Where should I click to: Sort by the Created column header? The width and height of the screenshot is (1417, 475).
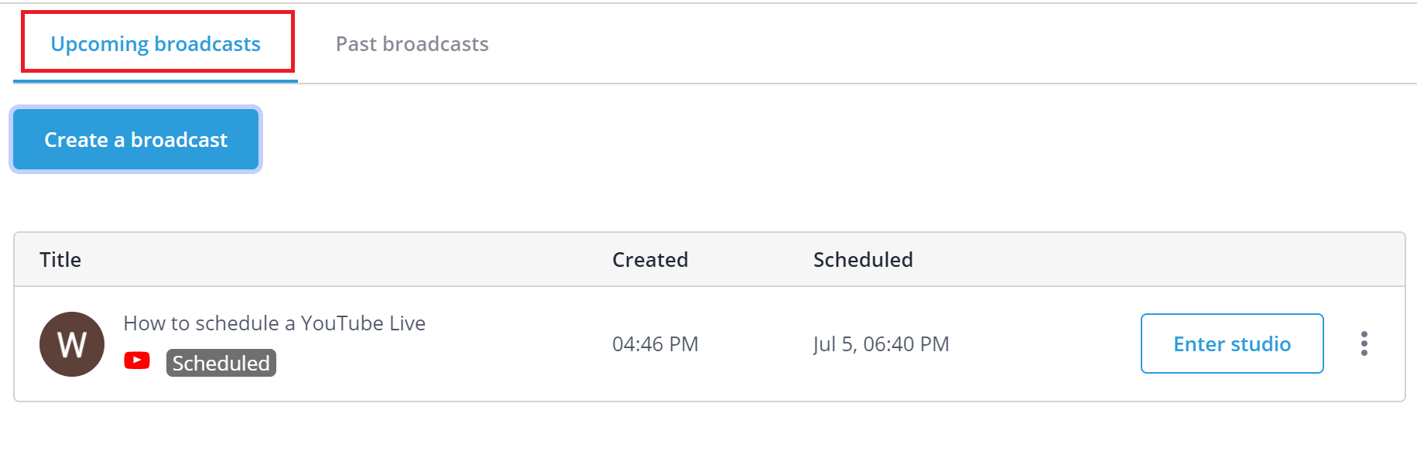tap(650, 260)
